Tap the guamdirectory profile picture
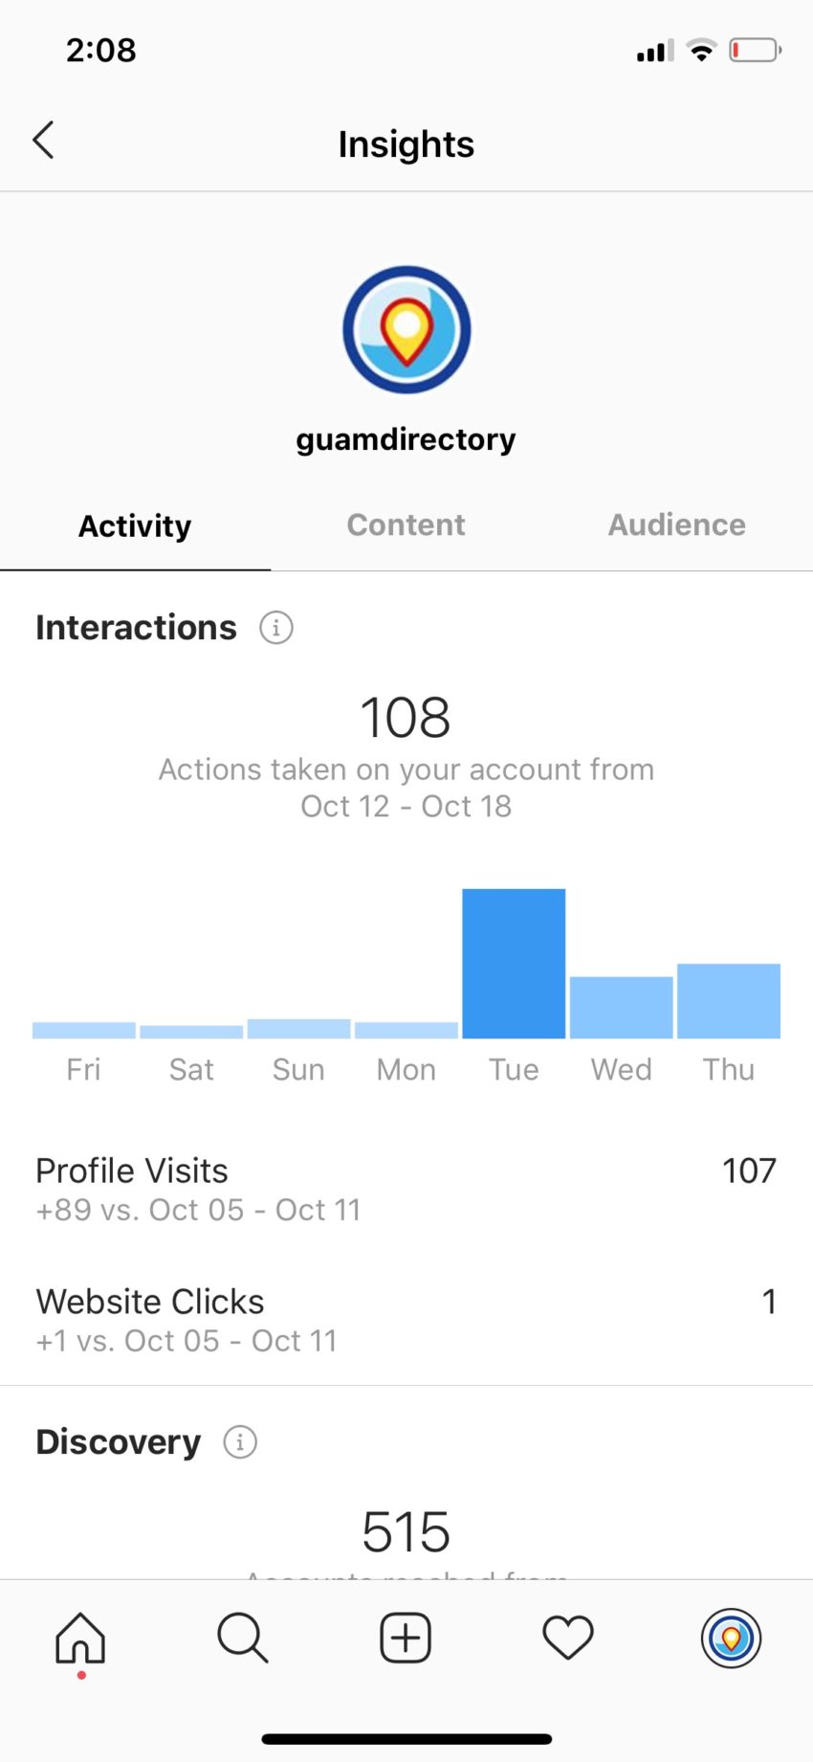Screen dimensions: 813x1762 [x=406, y=330]
